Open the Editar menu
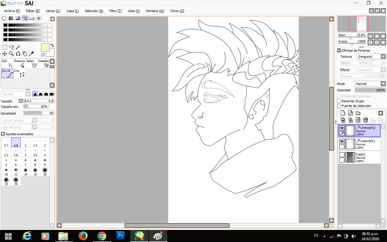The image size is (387, 242). (x=33, y=11)
